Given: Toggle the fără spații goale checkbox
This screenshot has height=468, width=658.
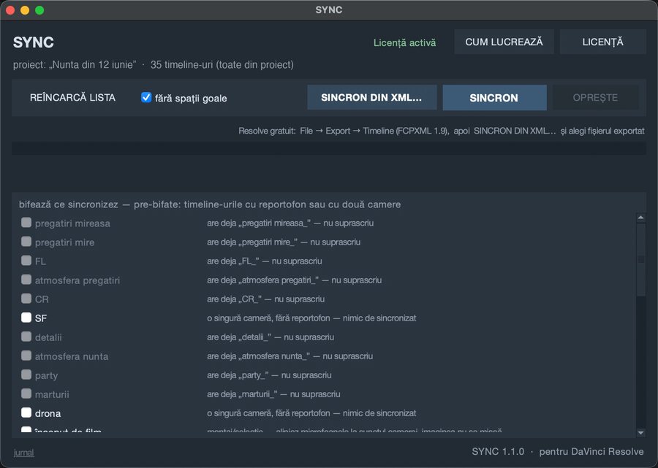Looking at the screenshot, I should 146,98.
